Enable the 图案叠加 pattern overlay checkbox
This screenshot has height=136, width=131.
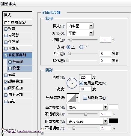click(x=6, y=95)
